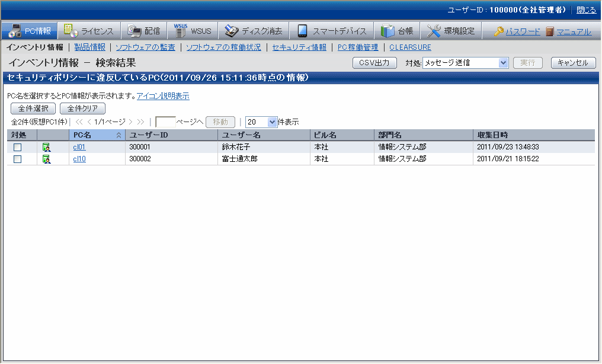Open the スマートデバイス smart device icon

pyautogui.click(x=303, y=31)
